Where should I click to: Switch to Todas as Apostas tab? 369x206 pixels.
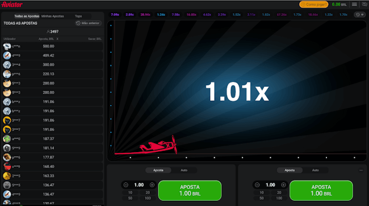point(27,16)
